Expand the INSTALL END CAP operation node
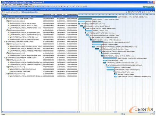156x116 pixels. (x=8, y=23)
